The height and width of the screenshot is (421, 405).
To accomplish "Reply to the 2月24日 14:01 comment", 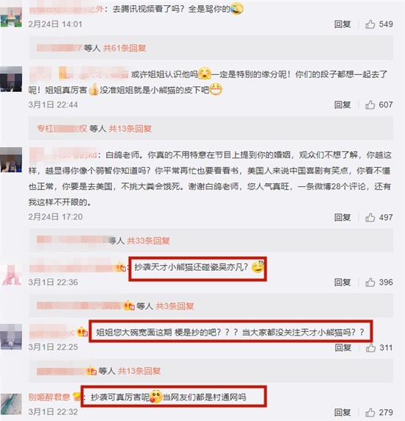I will [x=342, y=24].
